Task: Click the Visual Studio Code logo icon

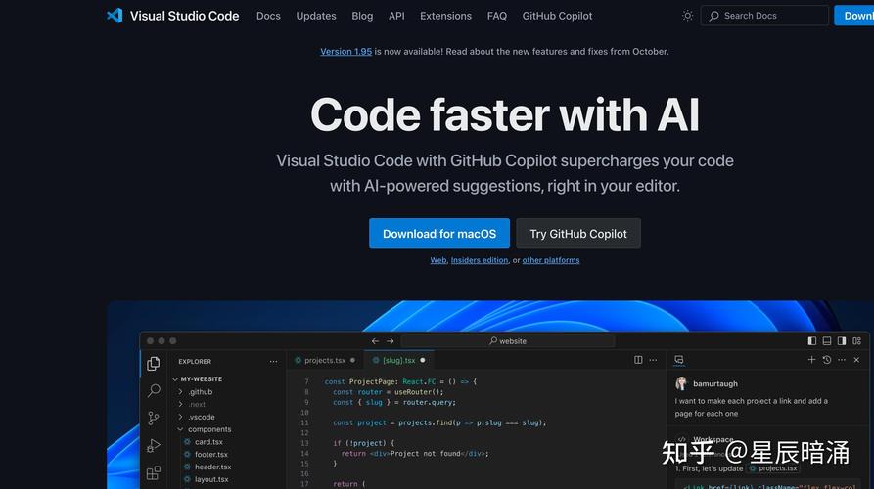Action: pyautogui.click(x=115, y=16)
